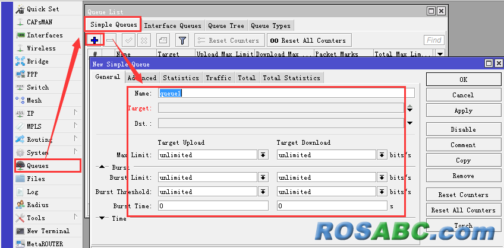Click the Comment button in dialog

click(x=463, y=145)
